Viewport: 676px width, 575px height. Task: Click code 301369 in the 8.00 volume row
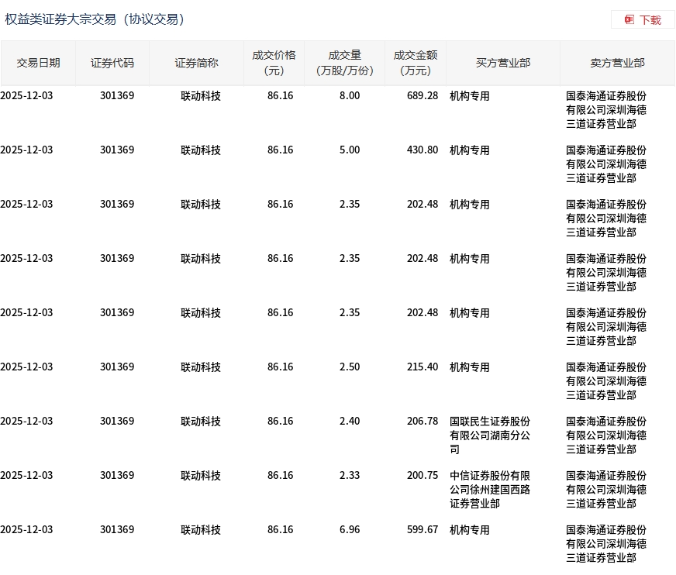coord(117,95)
